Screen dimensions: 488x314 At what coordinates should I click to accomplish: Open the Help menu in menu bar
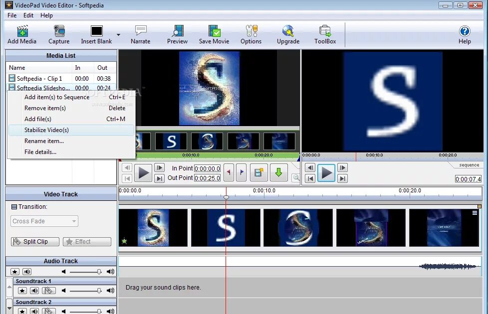tap(46, 15)
